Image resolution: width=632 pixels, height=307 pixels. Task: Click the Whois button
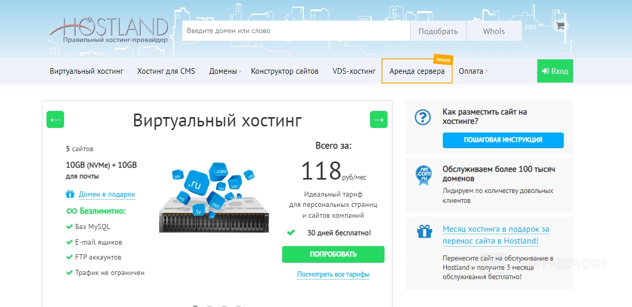click(494, 31)
